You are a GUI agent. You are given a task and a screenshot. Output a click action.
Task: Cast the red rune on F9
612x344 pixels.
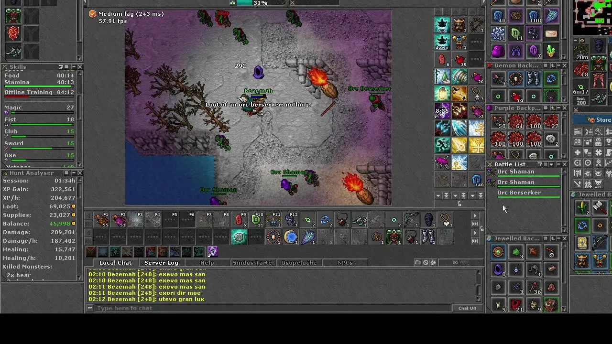click(239, 220)
